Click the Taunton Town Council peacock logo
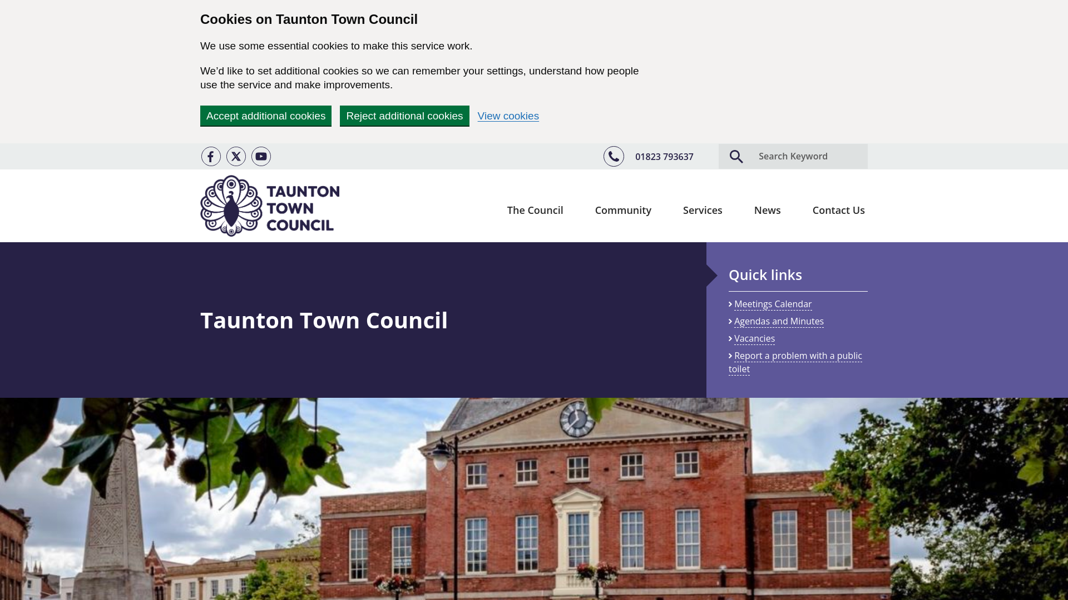The height and width of the screenshot is (600, 1068). pos(270,206)
